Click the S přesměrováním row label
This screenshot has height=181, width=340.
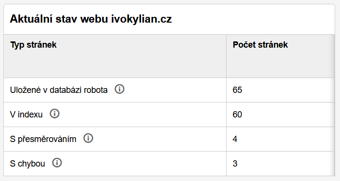[x=43, y=139]
